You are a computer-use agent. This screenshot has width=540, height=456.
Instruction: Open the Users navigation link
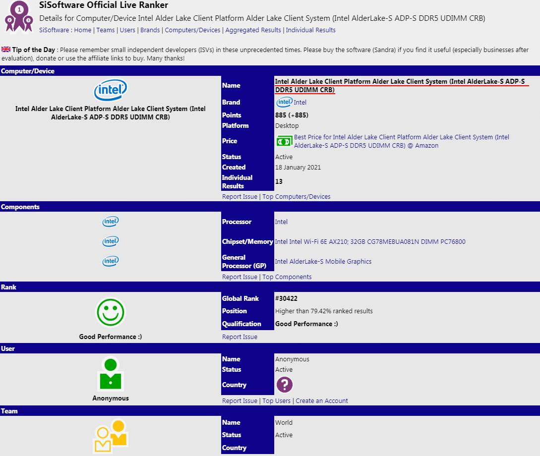click(x=127, y=30)
